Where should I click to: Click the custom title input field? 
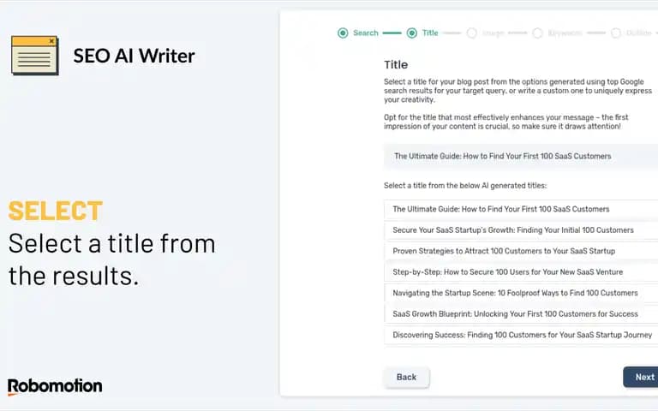coord(521,156)
